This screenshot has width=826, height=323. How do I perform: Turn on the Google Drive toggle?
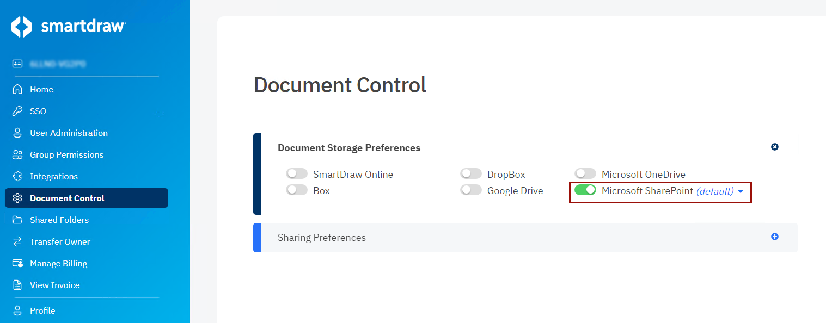click(x=471, y=191)
